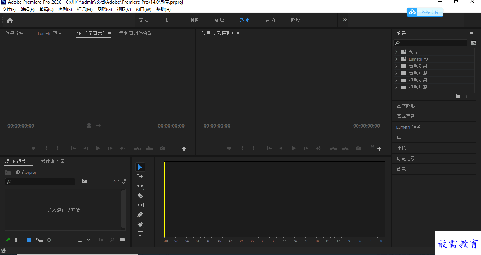Select the Selection (arrow) tool

(140, 167)
